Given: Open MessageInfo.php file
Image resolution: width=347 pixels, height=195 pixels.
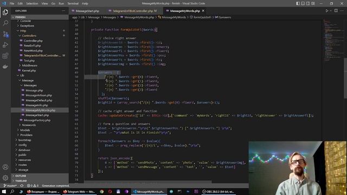Looking at the screenshot, I should coord(40,105).
